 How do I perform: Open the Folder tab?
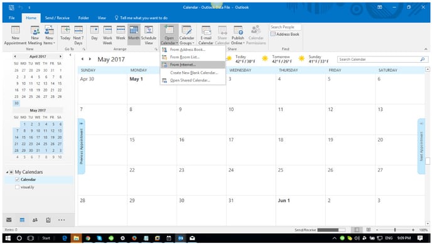tap(84, 18)
